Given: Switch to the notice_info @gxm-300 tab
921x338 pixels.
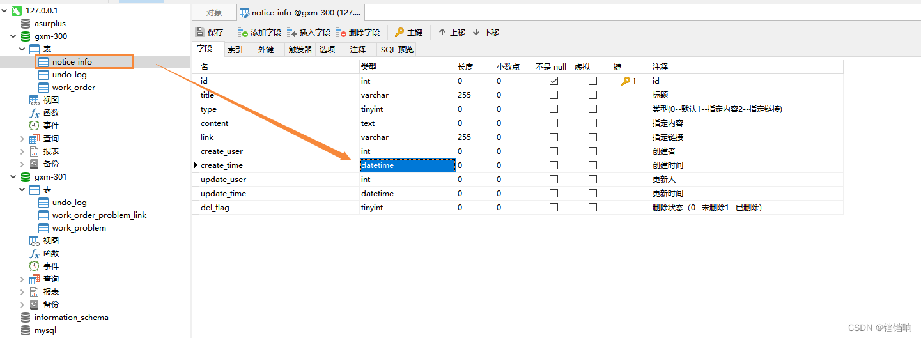Looking at the screenshot, I should click(301, 13).
